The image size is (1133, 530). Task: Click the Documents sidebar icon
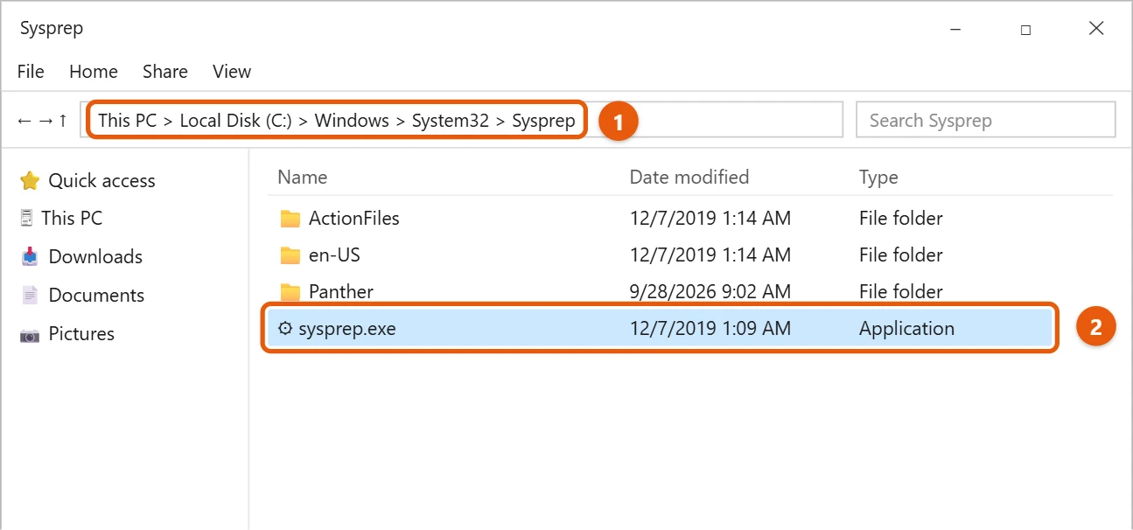(30, 295)
